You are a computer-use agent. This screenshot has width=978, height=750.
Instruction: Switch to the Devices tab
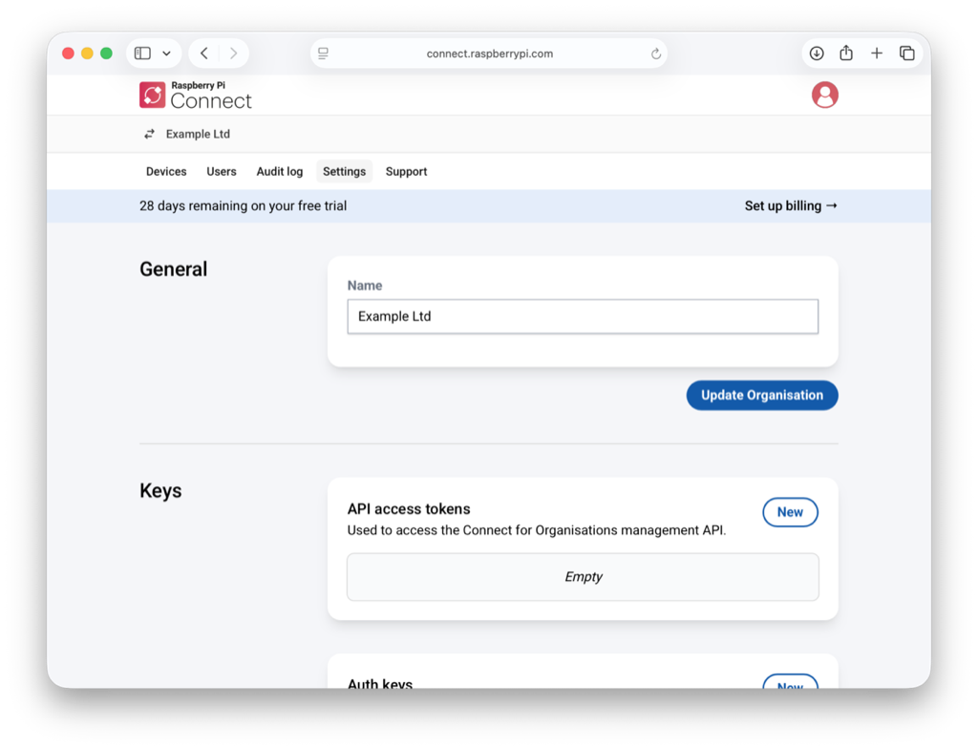[x=165, y=171]
